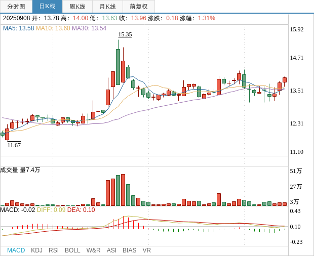Viewport: 314px width, 256px height.
Task: Click the 15.35 peak price label
Action: pos(125,34)
